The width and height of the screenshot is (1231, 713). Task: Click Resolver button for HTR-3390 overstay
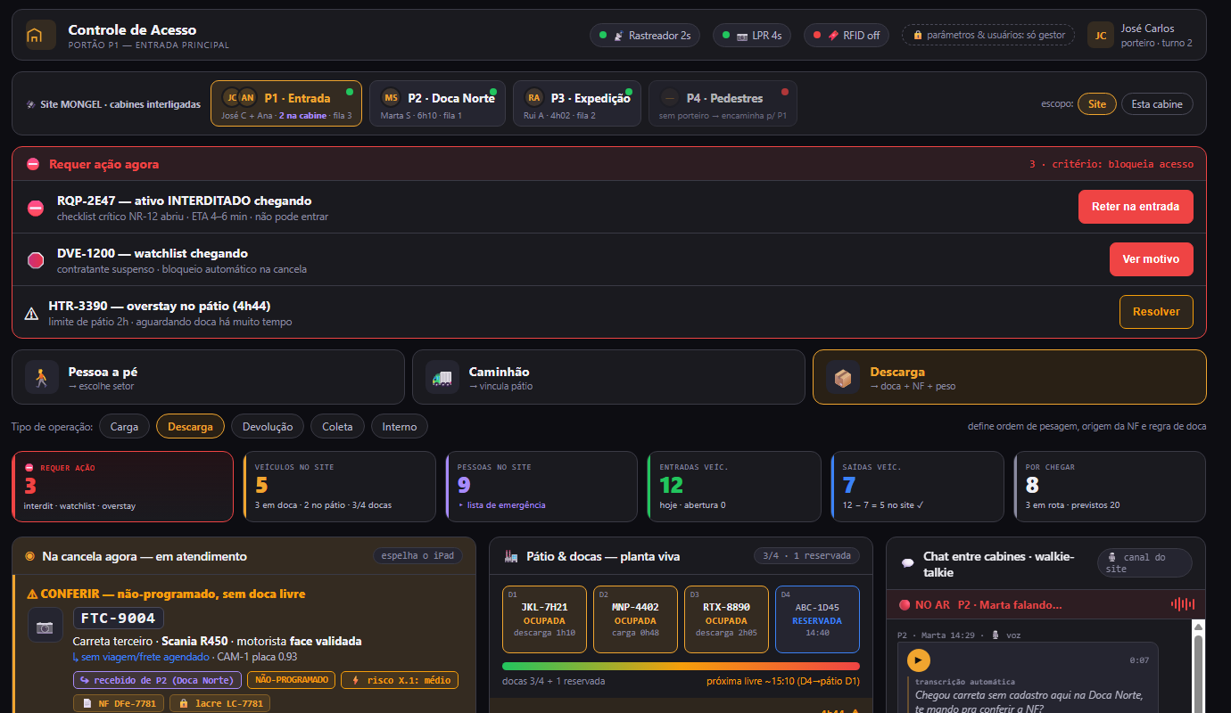click(x=1156, y=312)
